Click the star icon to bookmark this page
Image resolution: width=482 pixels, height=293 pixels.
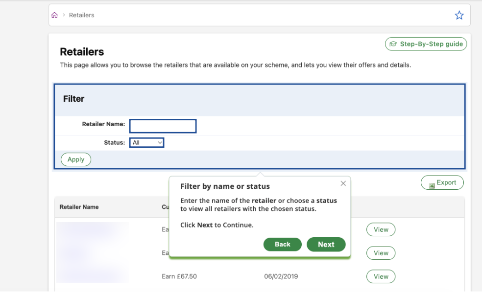click(459, 15)
